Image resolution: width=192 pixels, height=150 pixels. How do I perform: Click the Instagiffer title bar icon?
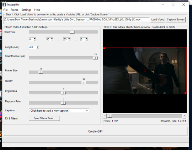coord(4,5)
